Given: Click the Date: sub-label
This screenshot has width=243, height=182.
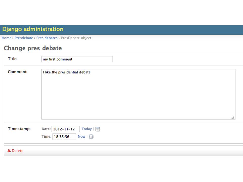Looking at the screenshot, I should pos(46,129).
